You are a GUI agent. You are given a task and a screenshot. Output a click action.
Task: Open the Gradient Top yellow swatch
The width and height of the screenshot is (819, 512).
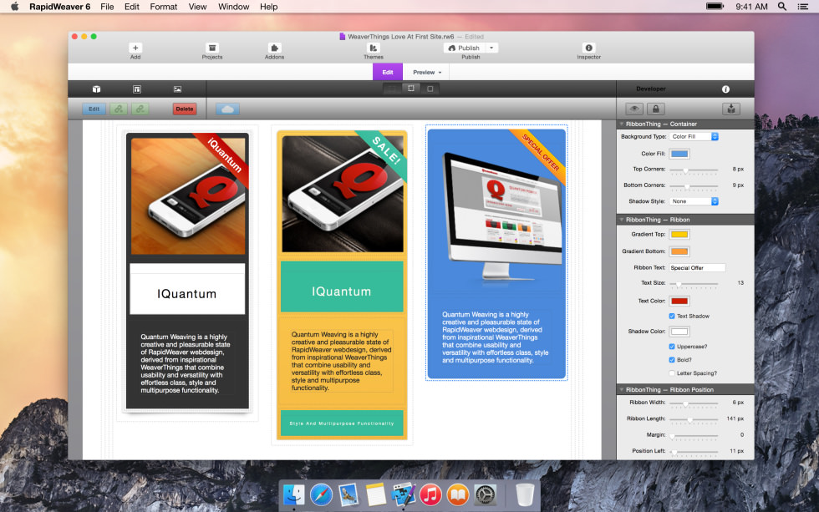click(x=679, y=235)
